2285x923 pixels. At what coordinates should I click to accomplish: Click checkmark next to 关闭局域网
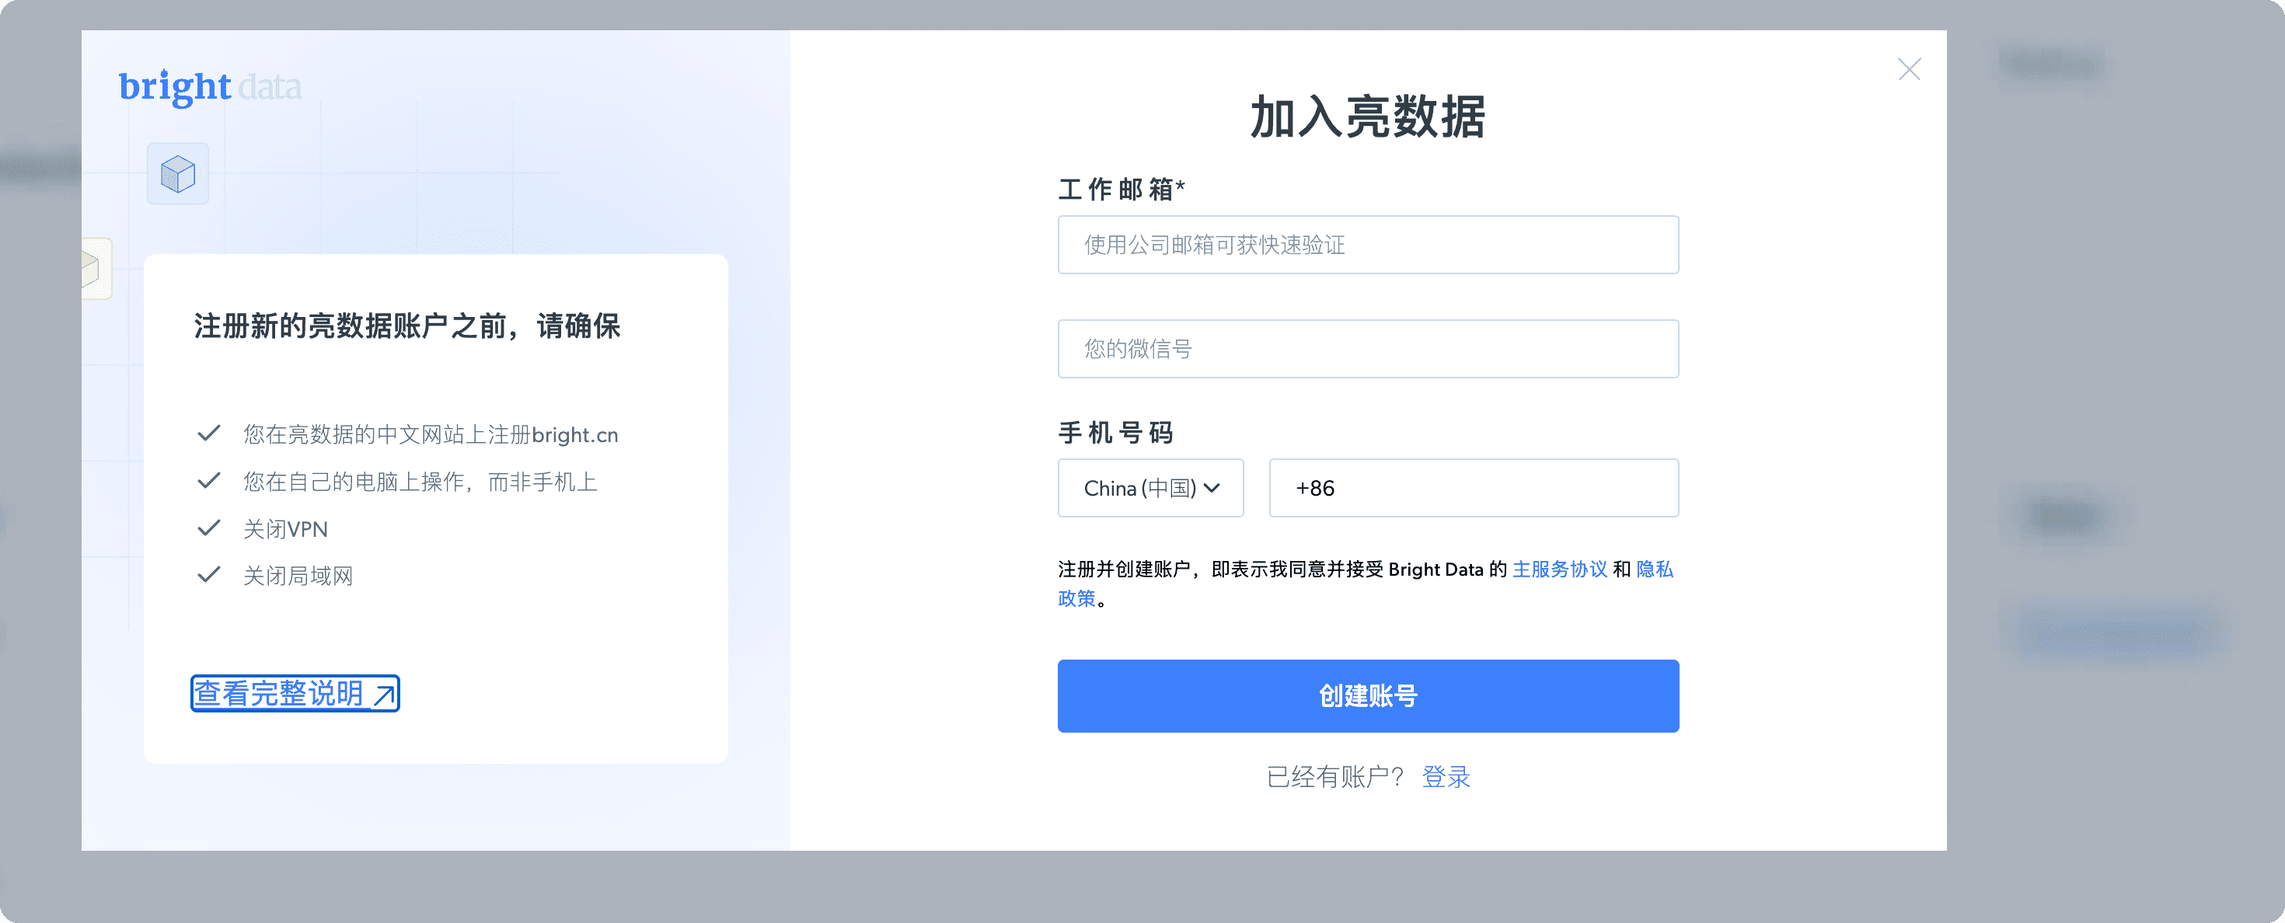[x=208, y=576]
